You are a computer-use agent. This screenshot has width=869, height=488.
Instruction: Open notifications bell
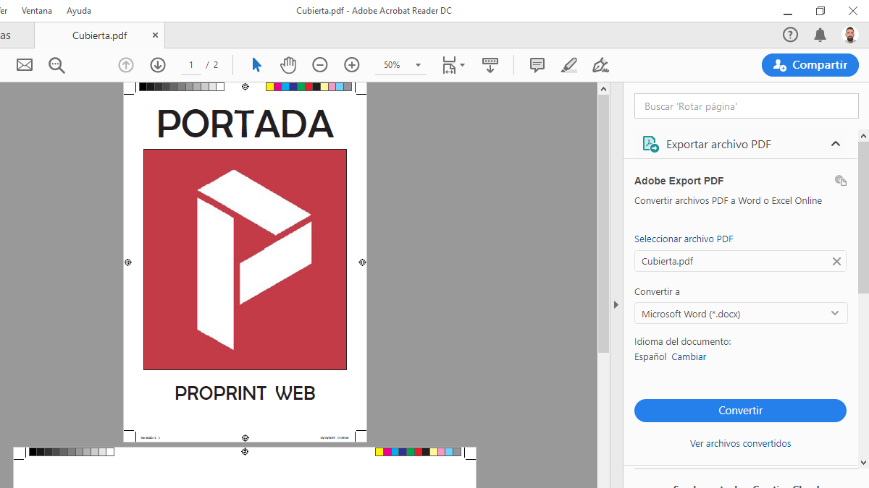(820, 35)
